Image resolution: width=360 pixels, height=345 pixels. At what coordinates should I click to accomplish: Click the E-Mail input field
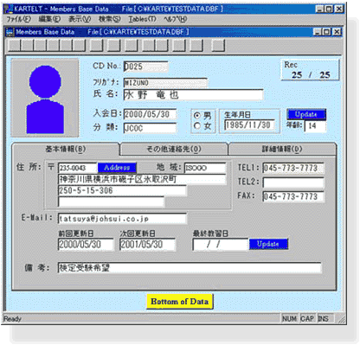coord(122,219)
